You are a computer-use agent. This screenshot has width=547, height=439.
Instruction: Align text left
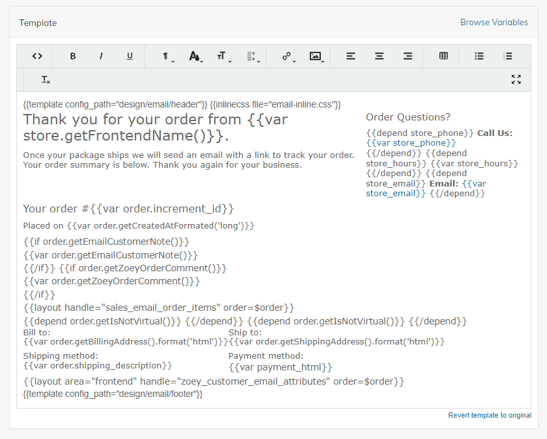point(351,56)
